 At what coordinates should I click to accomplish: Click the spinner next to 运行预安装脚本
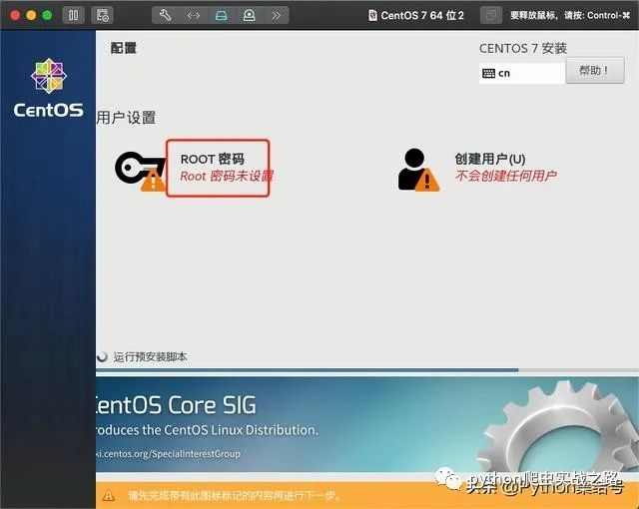click(x=102, y=356)
